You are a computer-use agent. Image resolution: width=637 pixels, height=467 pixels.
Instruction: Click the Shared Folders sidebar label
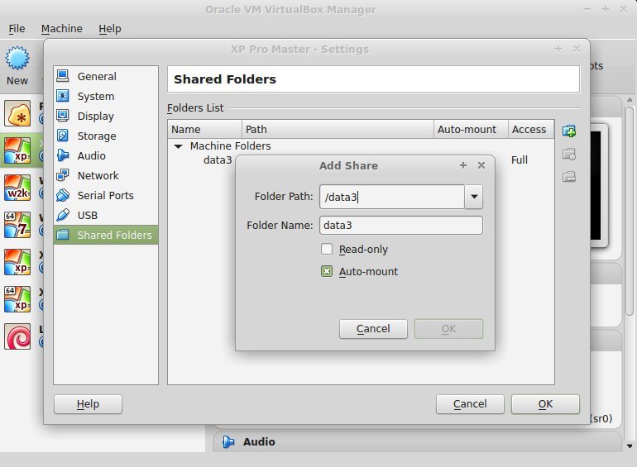point(114,235)
